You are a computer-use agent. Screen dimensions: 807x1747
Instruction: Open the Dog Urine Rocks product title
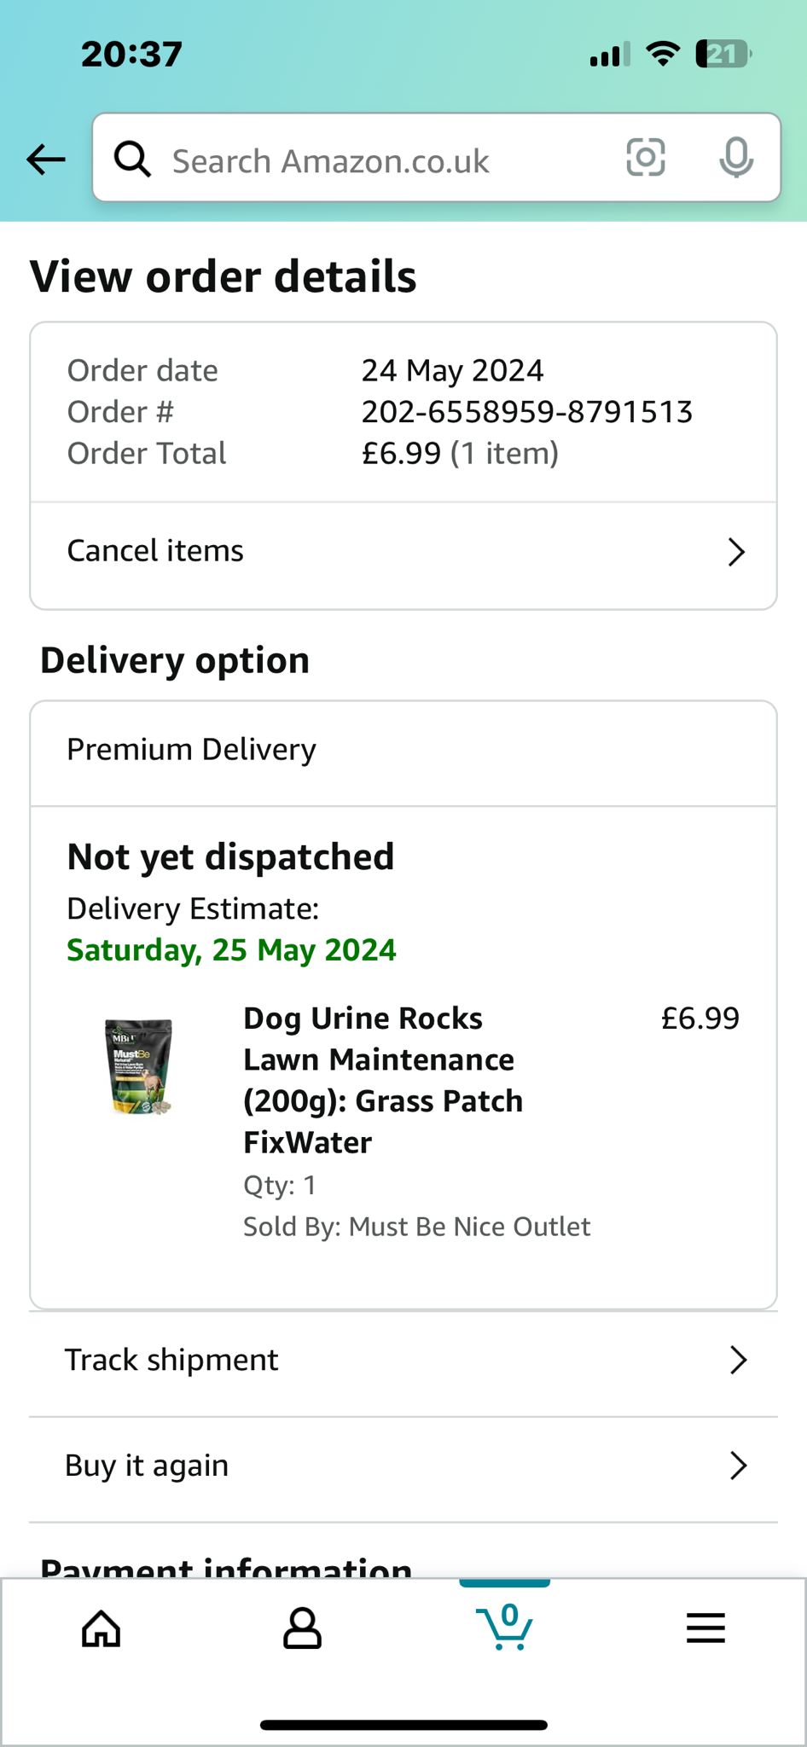pos(383,1080)
